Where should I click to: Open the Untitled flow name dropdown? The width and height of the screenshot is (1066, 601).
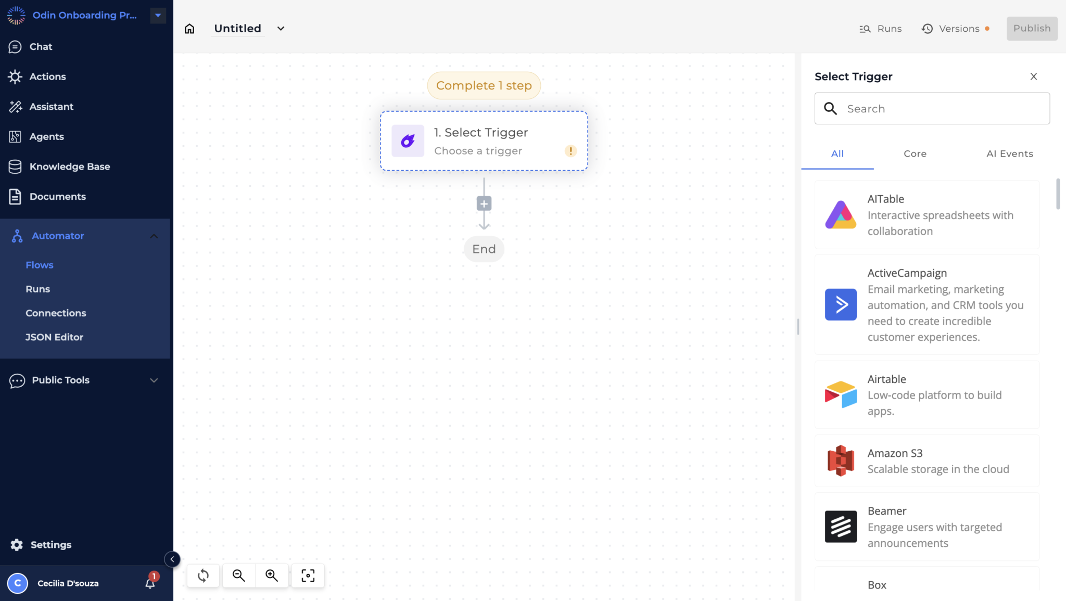[281, 29]
